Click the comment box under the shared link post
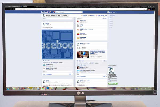Screen dimensions: 160x107 pos(91,74)
